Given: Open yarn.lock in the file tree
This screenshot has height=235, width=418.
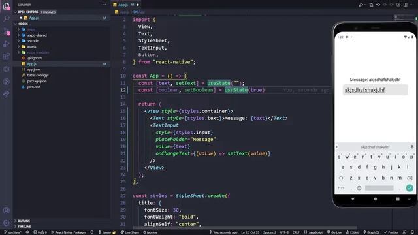Looking at the screenshot, I should [61, 87].
